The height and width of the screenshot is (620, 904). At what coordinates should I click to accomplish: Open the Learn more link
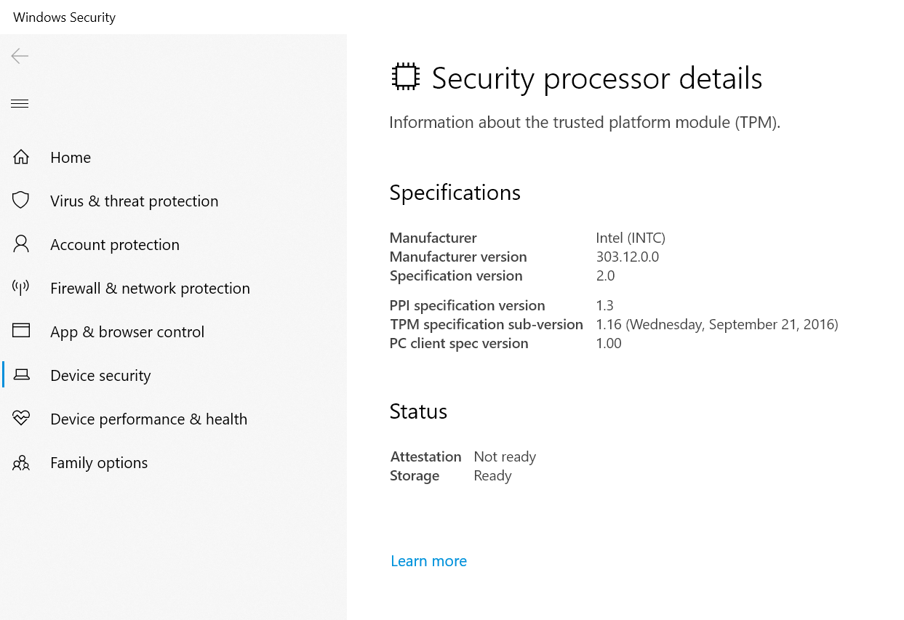coord(428,560)
